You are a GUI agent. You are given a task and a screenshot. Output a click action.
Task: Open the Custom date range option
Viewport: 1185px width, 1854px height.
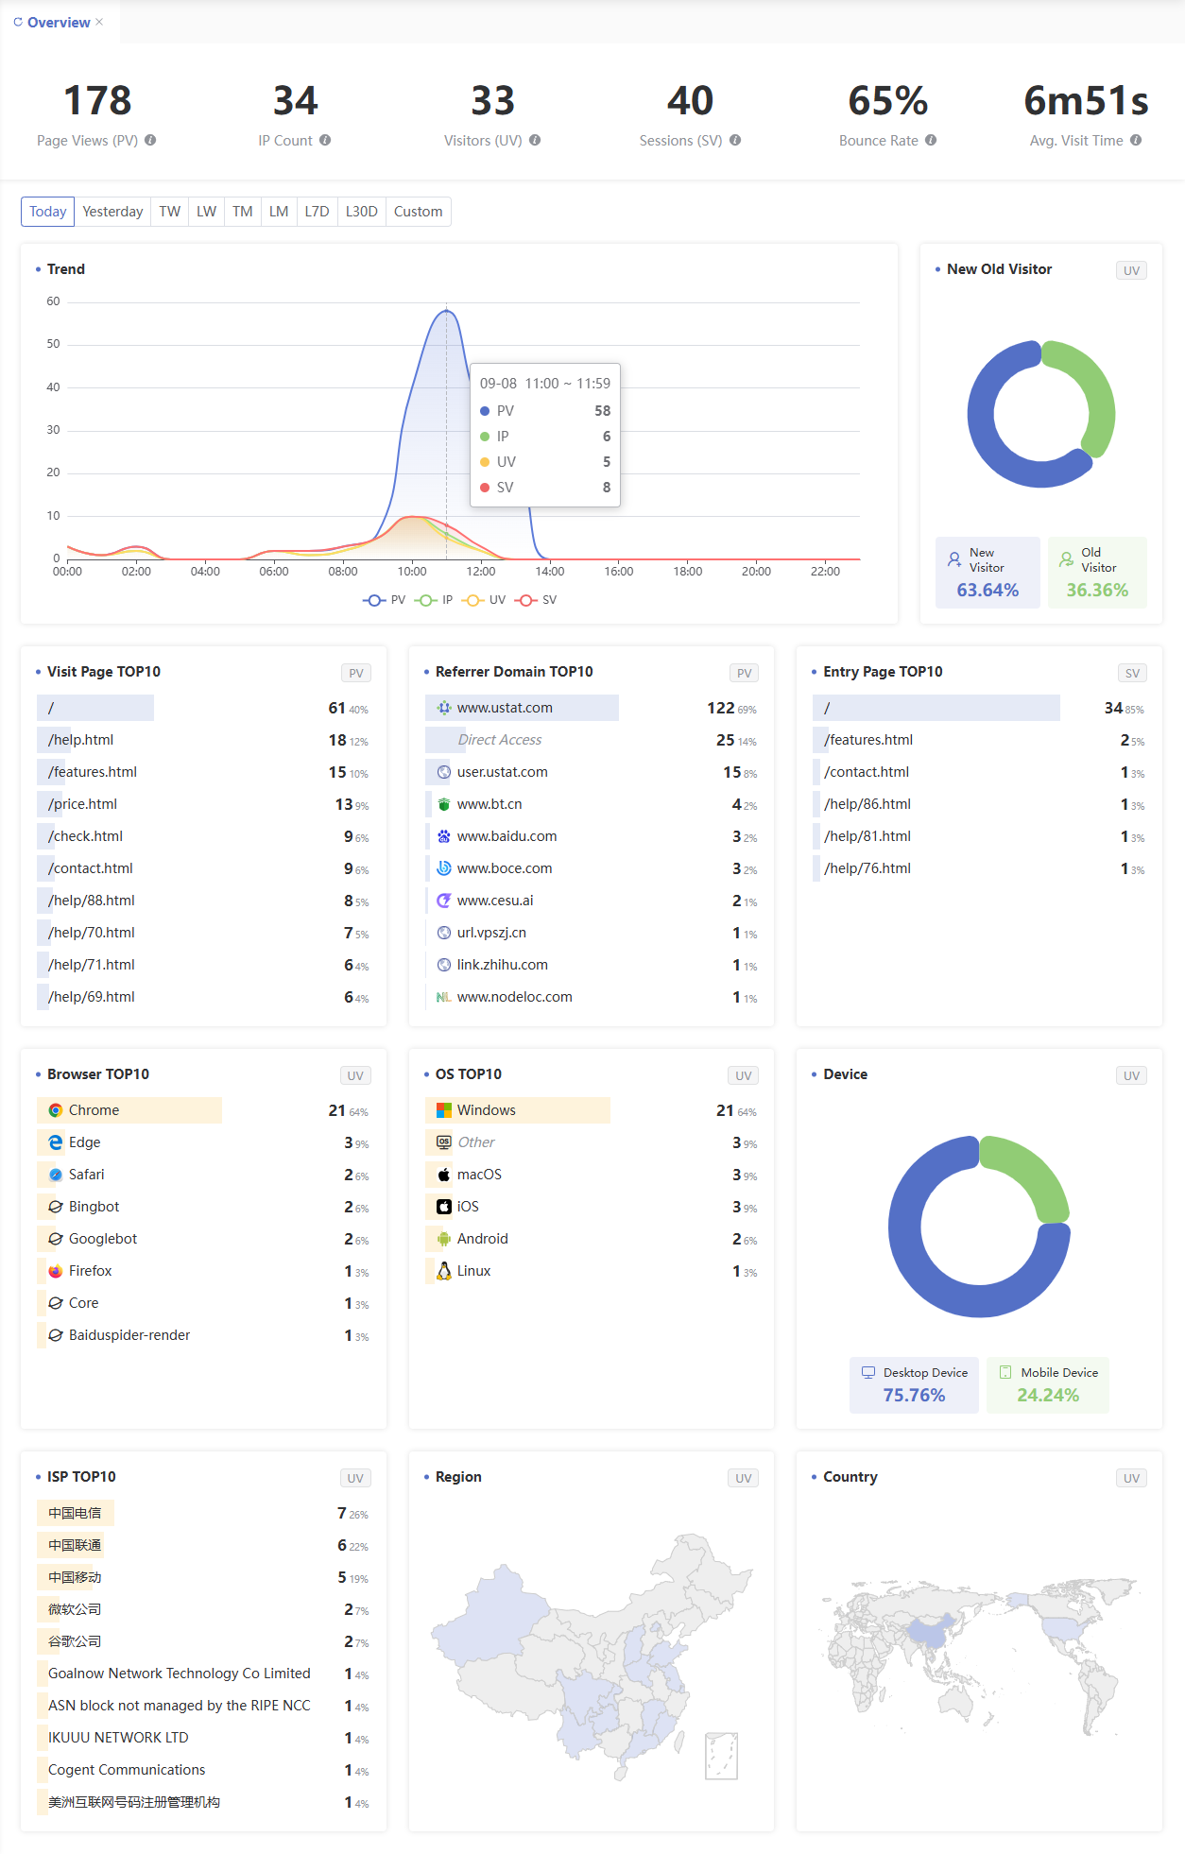[418, 212]
